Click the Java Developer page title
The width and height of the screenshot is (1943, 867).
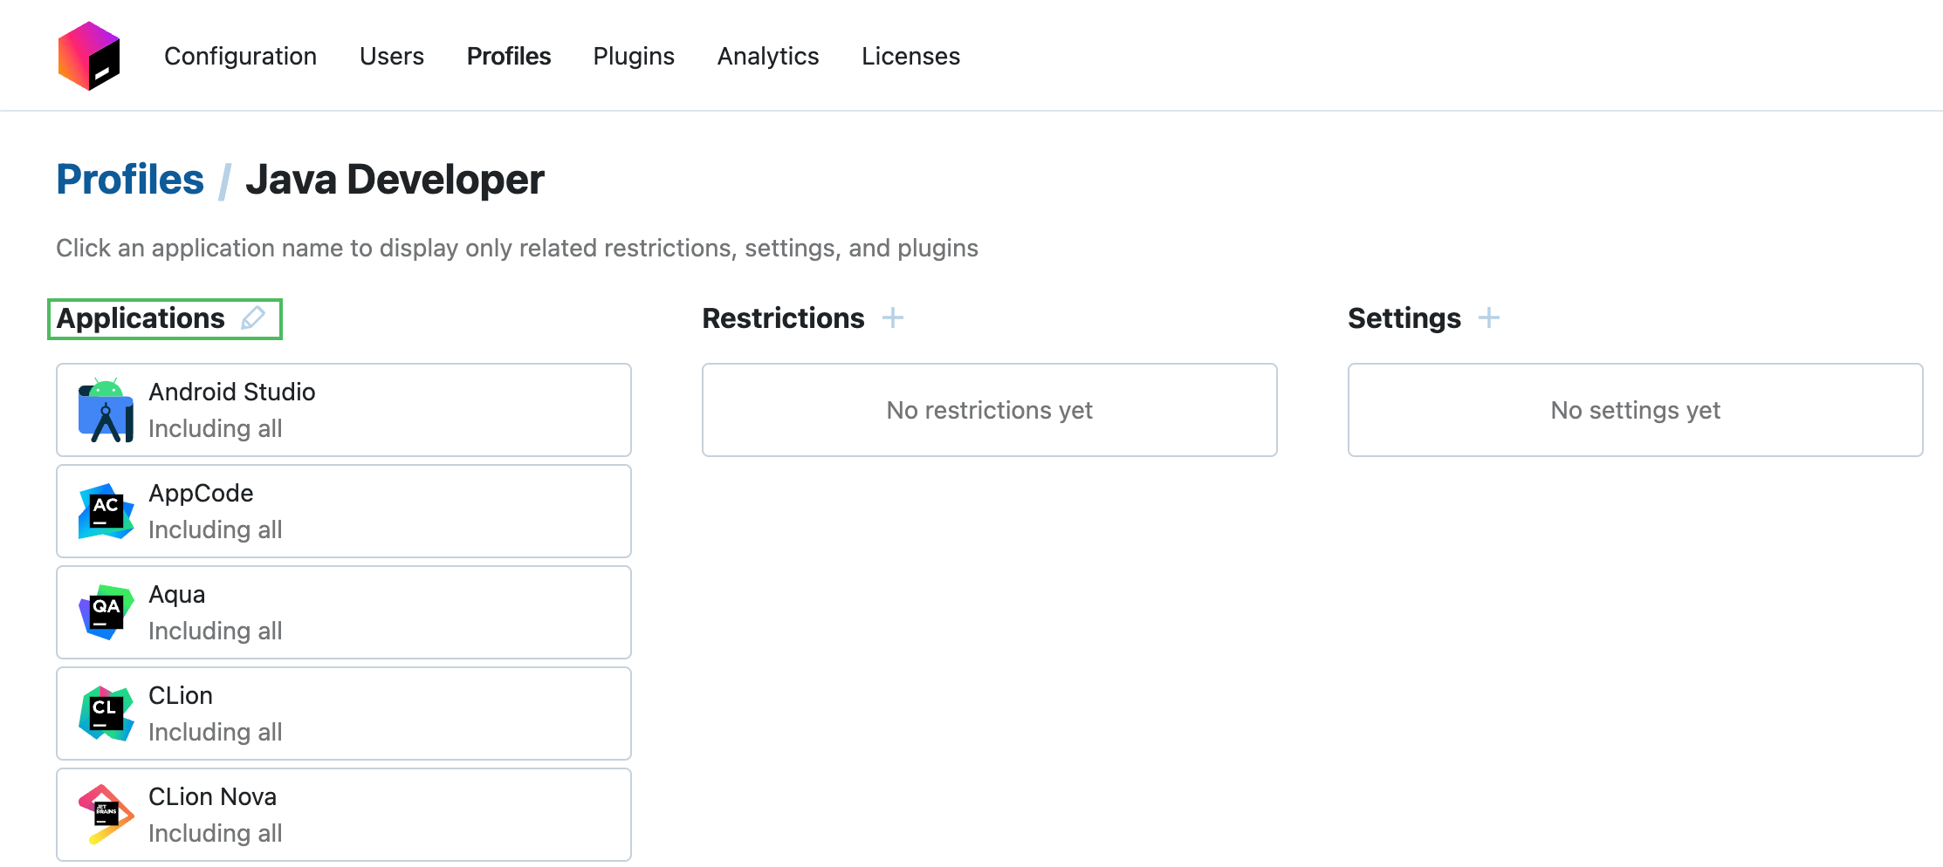coord(395,180)
